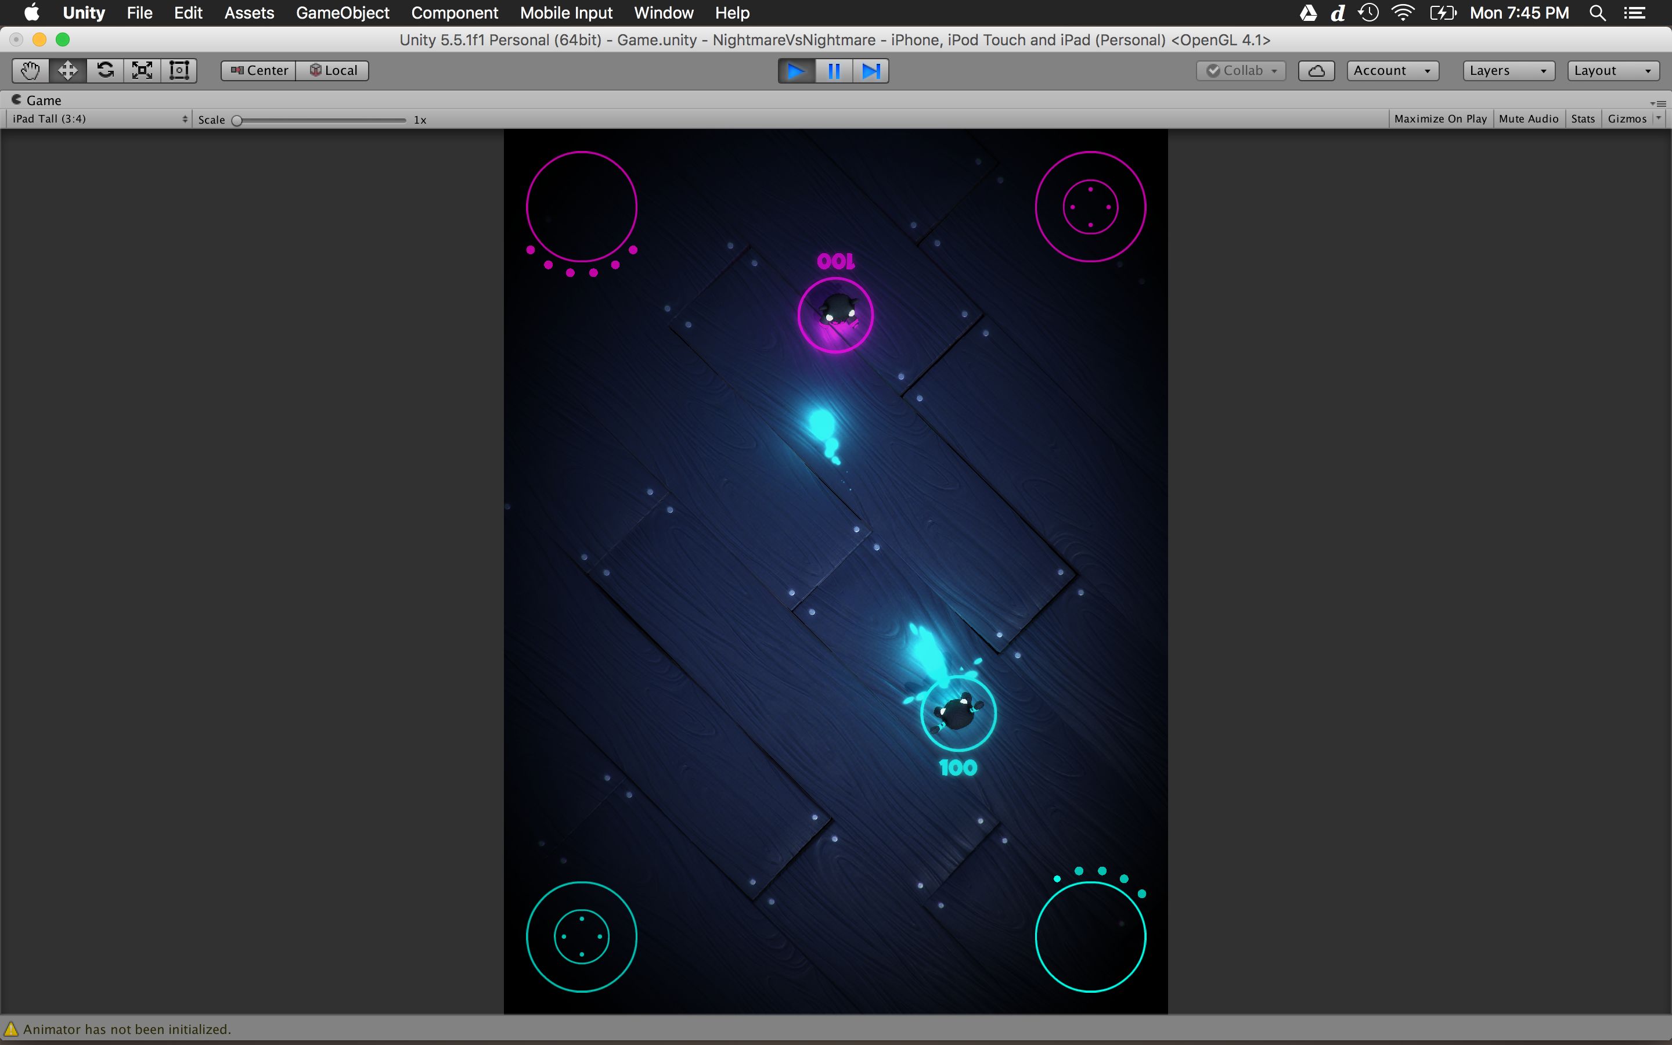This screenshot has width=1672, height=1045.
Task: Toggle pivot mode Center button
Action: click(x=259, y=70)
